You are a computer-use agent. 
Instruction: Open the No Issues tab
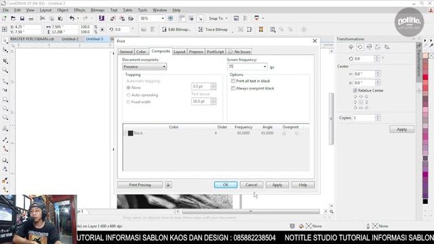(239, 52)
